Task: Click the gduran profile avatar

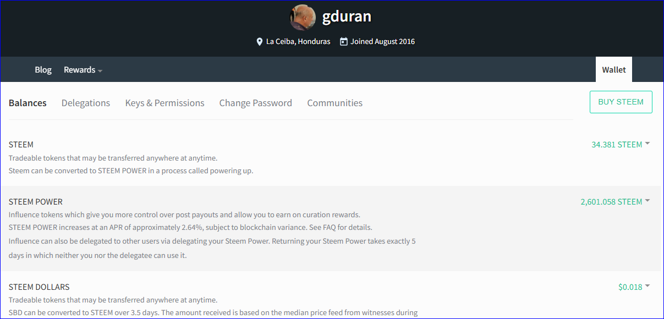Action: tap(303, 17)
